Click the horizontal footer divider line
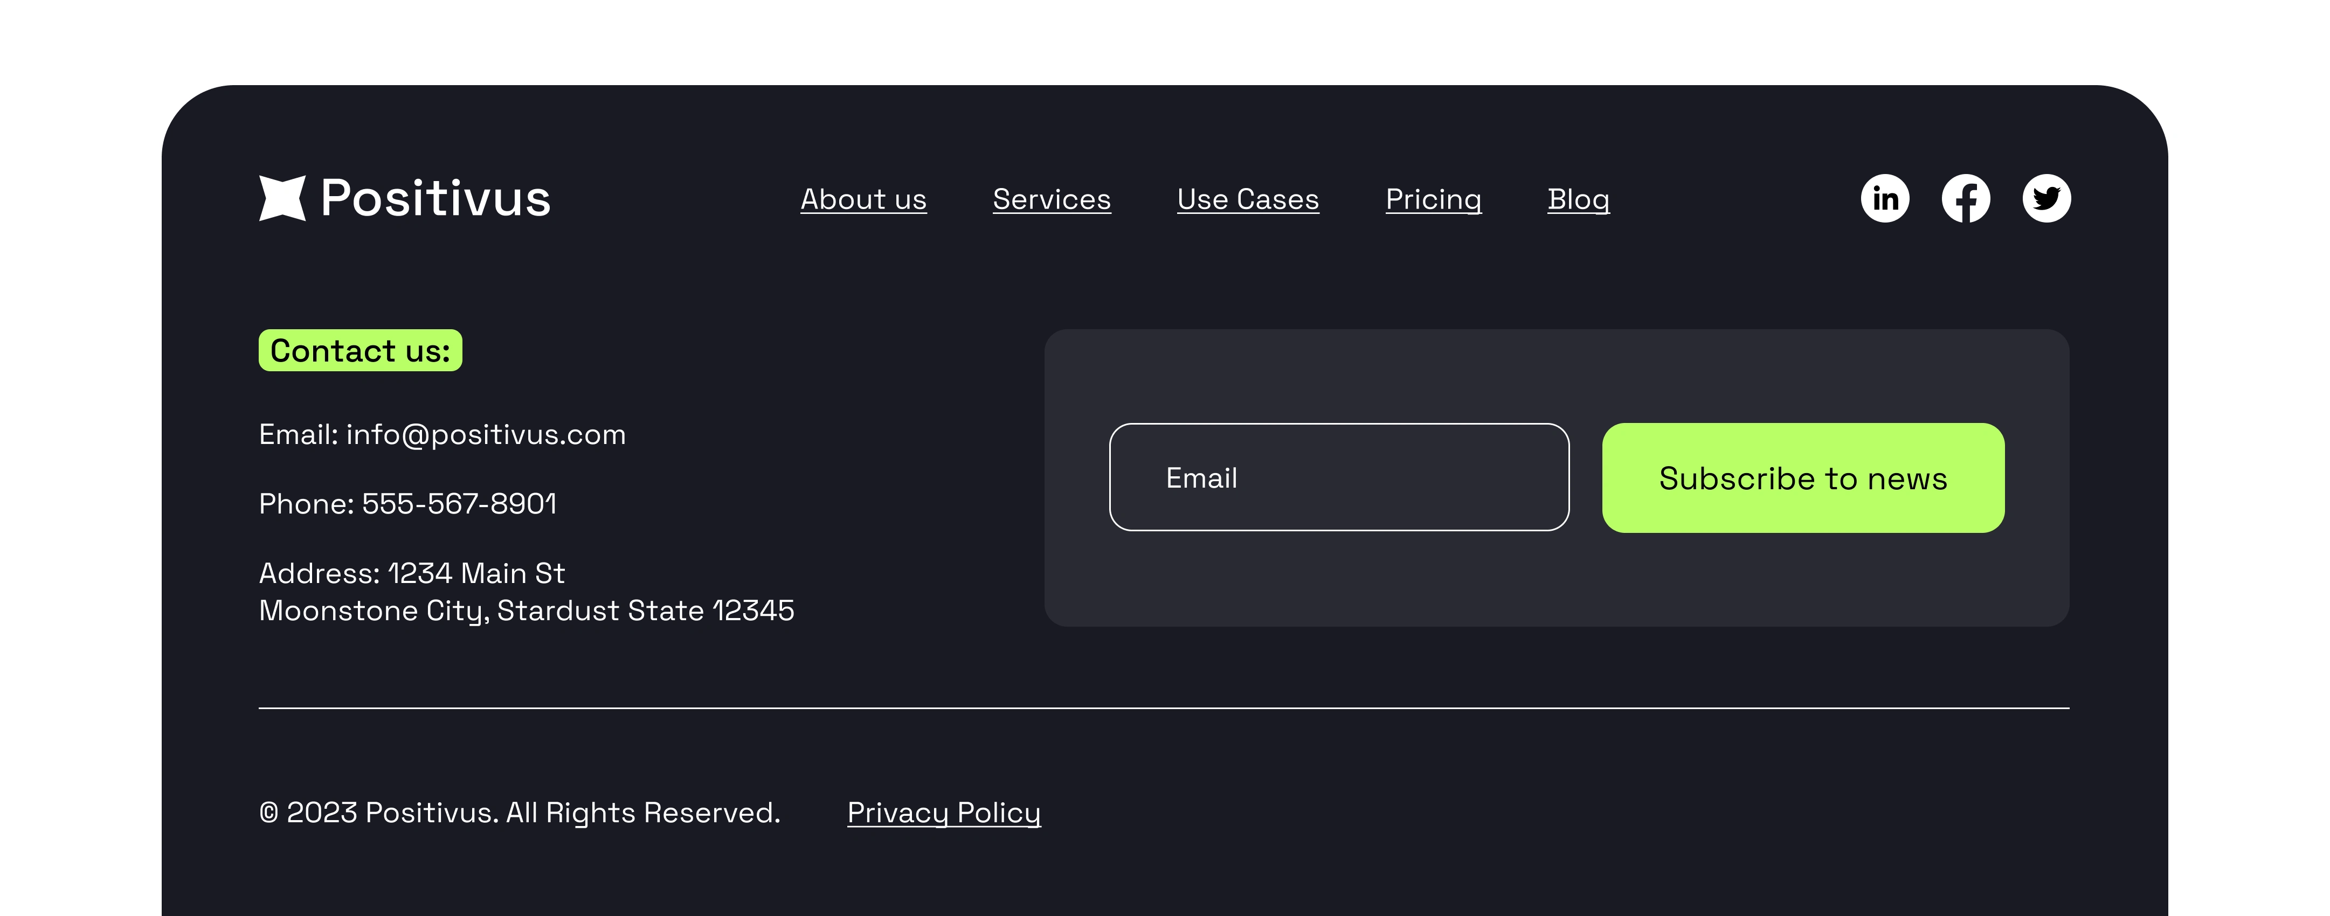The image size is (2330, 916). (1164, 708)
